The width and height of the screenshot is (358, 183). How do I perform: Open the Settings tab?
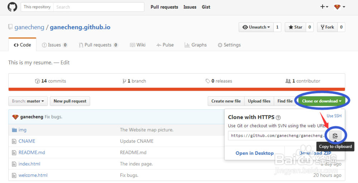[x=229, y=45]
